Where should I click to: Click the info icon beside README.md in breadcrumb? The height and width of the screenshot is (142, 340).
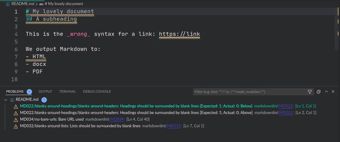tap(8, 4)
